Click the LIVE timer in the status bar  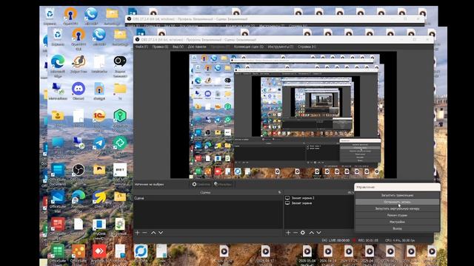[339, 240]
